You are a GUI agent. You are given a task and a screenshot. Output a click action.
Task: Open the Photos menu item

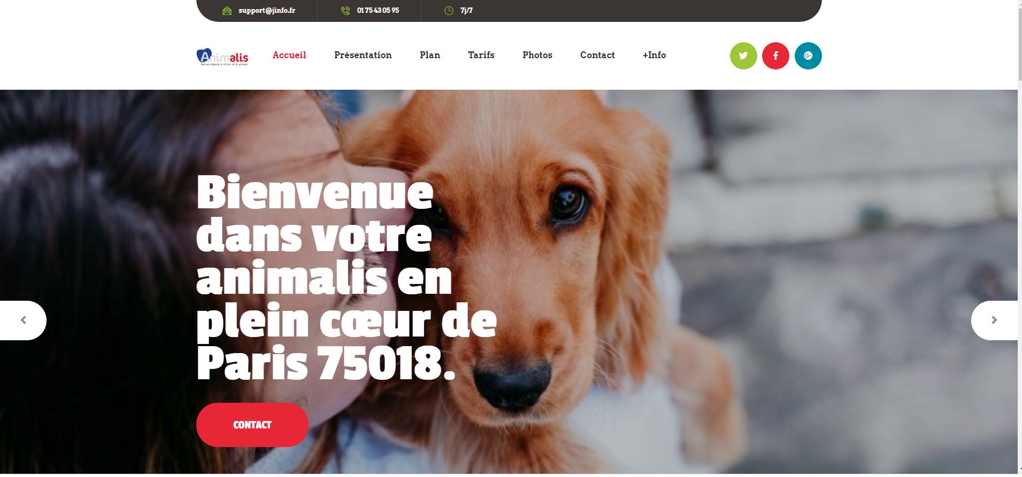click(537, 55)
